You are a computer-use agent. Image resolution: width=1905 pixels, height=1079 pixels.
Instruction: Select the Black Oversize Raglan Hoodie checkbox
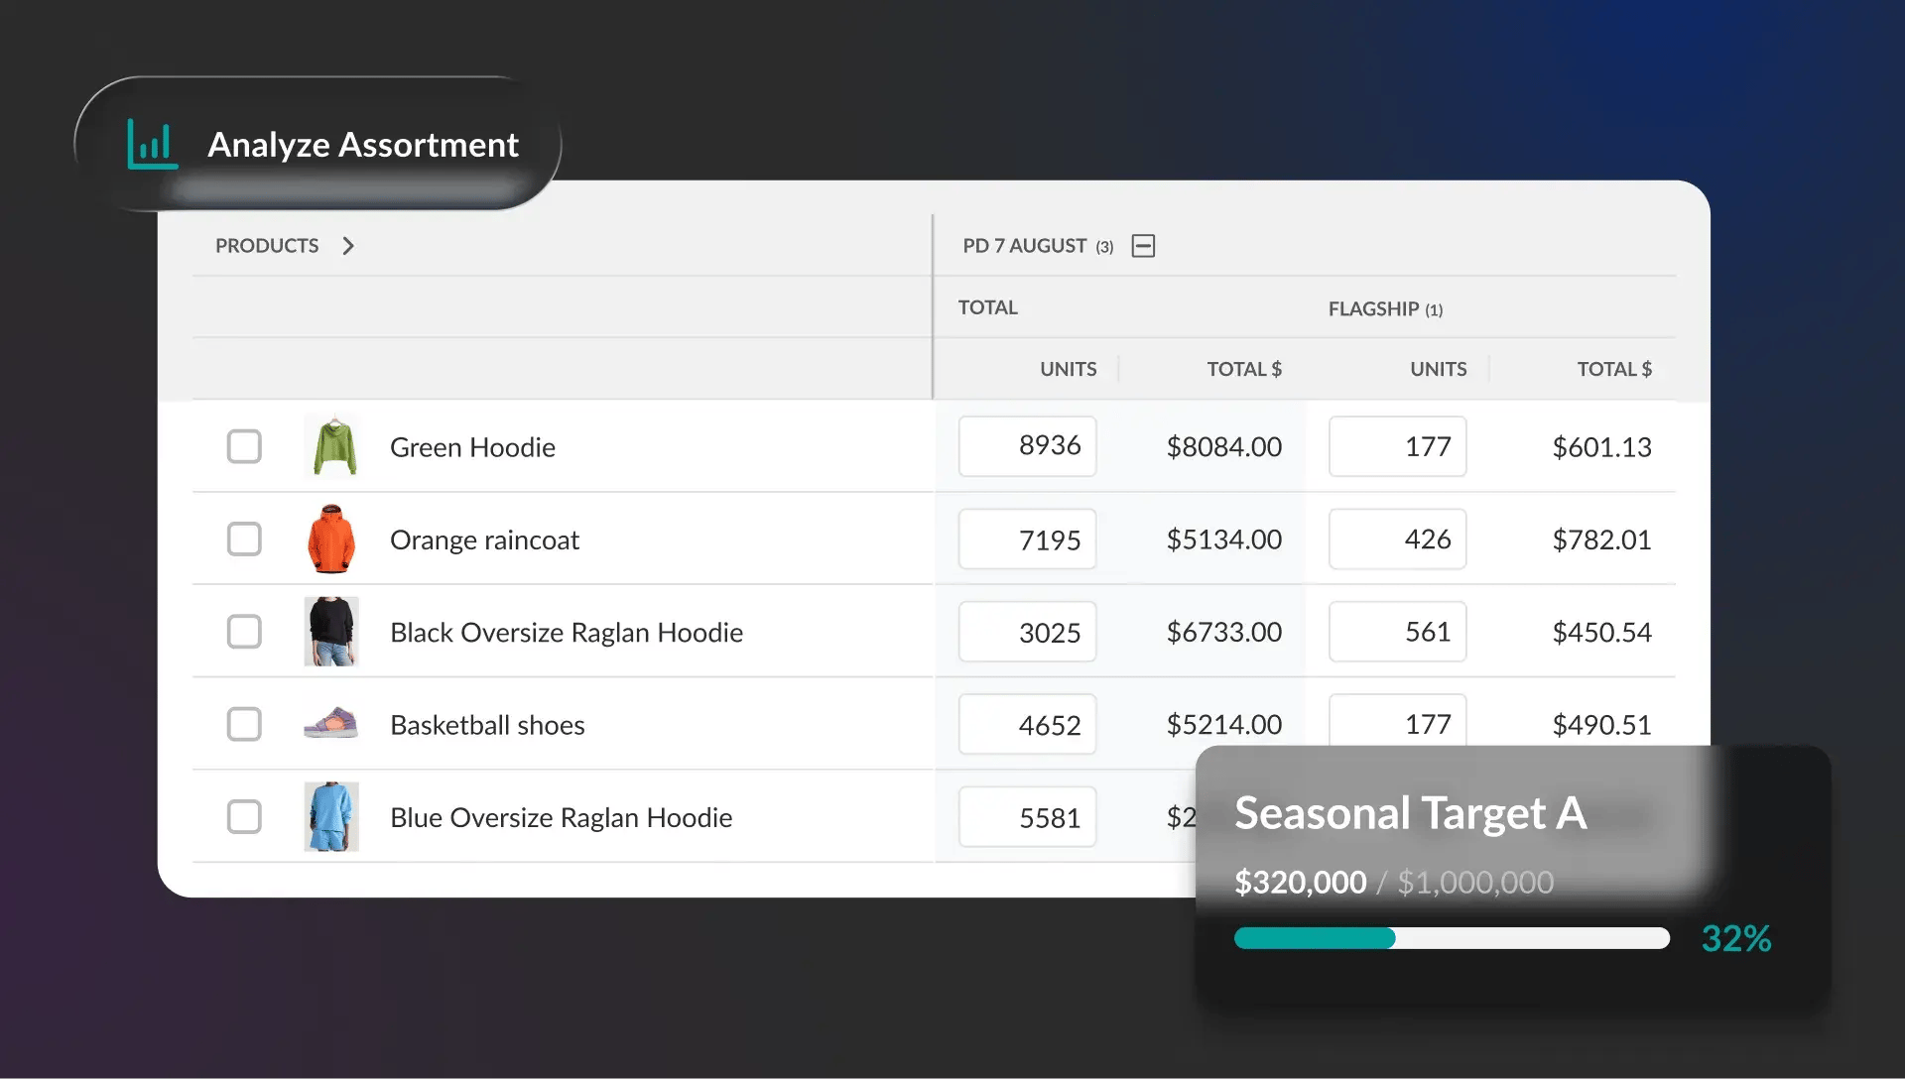click(244, 632)
